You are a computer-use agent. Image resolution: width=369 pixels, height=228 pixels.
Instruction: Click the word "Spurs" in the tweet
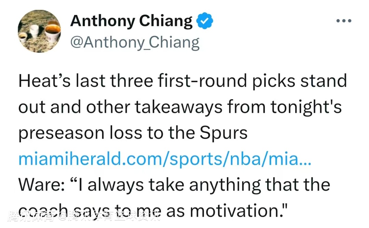point(224,133)
